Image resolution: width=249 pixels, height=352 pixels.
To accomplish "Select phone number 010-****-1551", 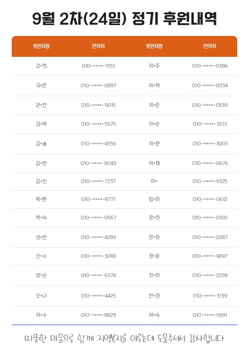I will click(98, 66).
